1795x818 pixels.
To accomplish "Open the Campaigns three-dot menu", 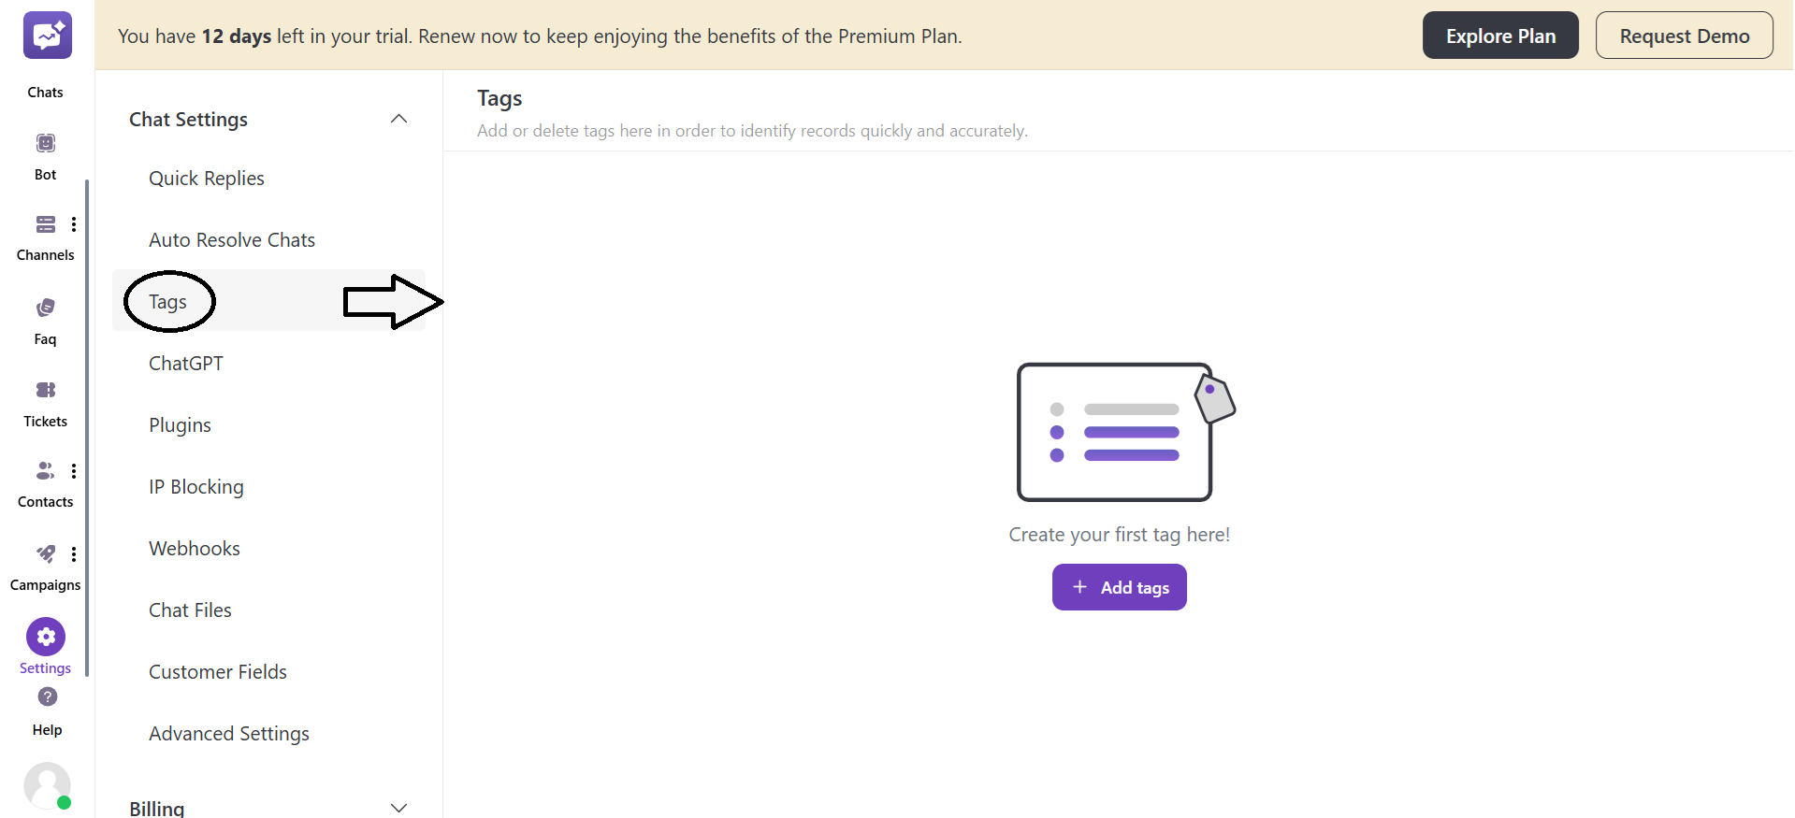I will 74,554.
